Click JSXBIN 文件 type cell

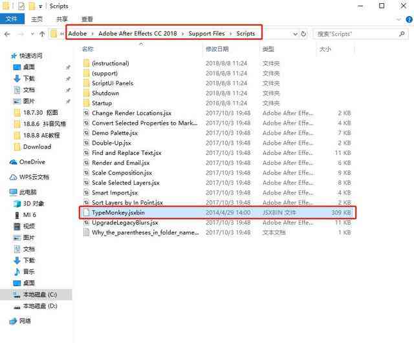click(x=279, y=213)
